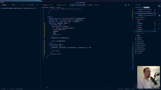Open Explorer panel more actions ellipsis
This screenshot has height=90, width=161.
coord(154,5)
